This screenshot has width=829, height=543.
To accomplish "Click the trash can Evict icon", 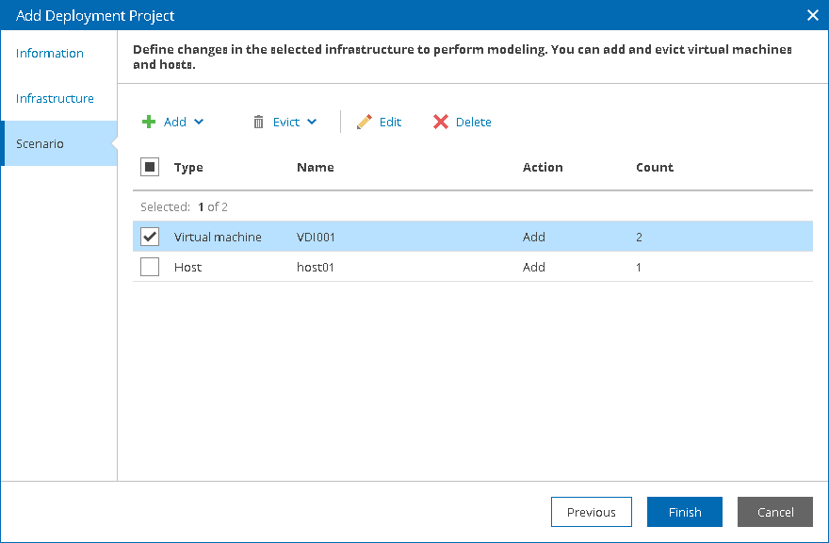I will (x=258, y=122).
